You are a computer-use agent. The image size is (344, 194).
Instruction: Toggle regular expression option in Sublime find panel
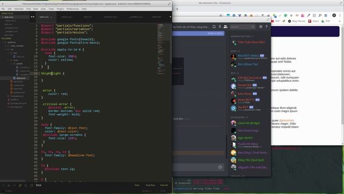pos(3,185)
